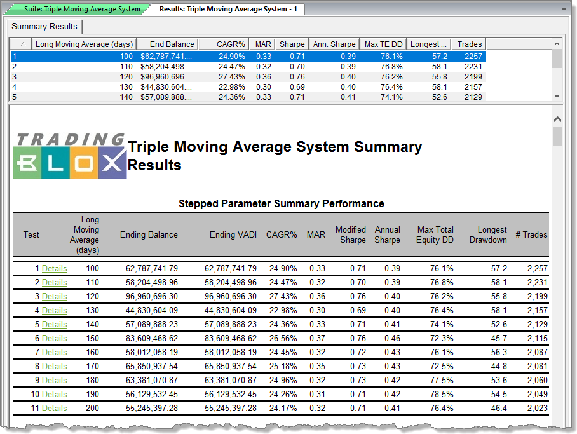Open Details link for test 6

54,339
